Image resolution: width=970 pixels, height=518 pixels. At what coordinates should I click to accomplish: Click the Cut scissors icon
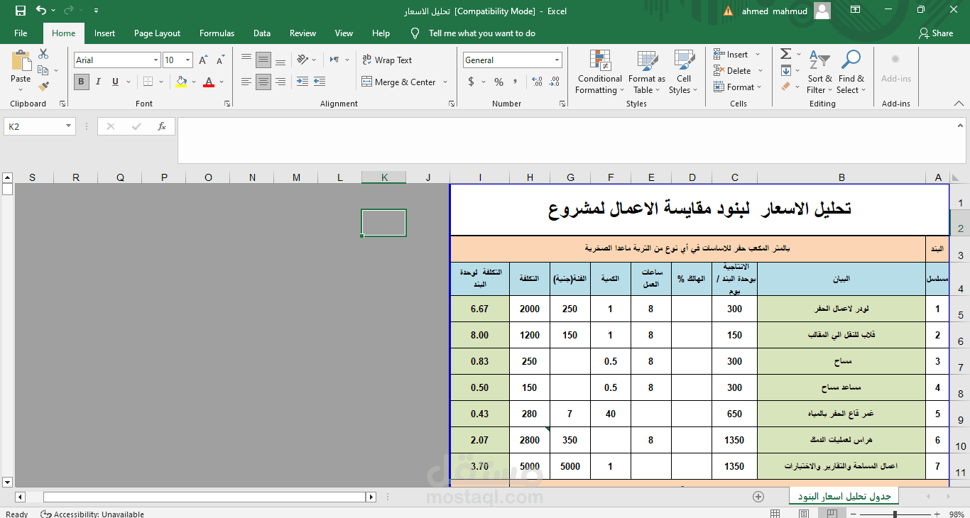click(x=43, y=54)
